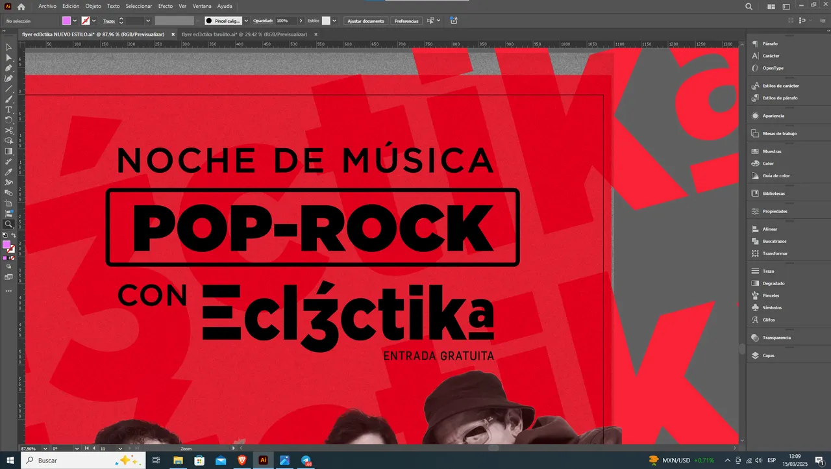Viewport: 831px width, 469px height.
Task: Open Edit Toolbar three-dots button
Action: (x=8, y=290)
